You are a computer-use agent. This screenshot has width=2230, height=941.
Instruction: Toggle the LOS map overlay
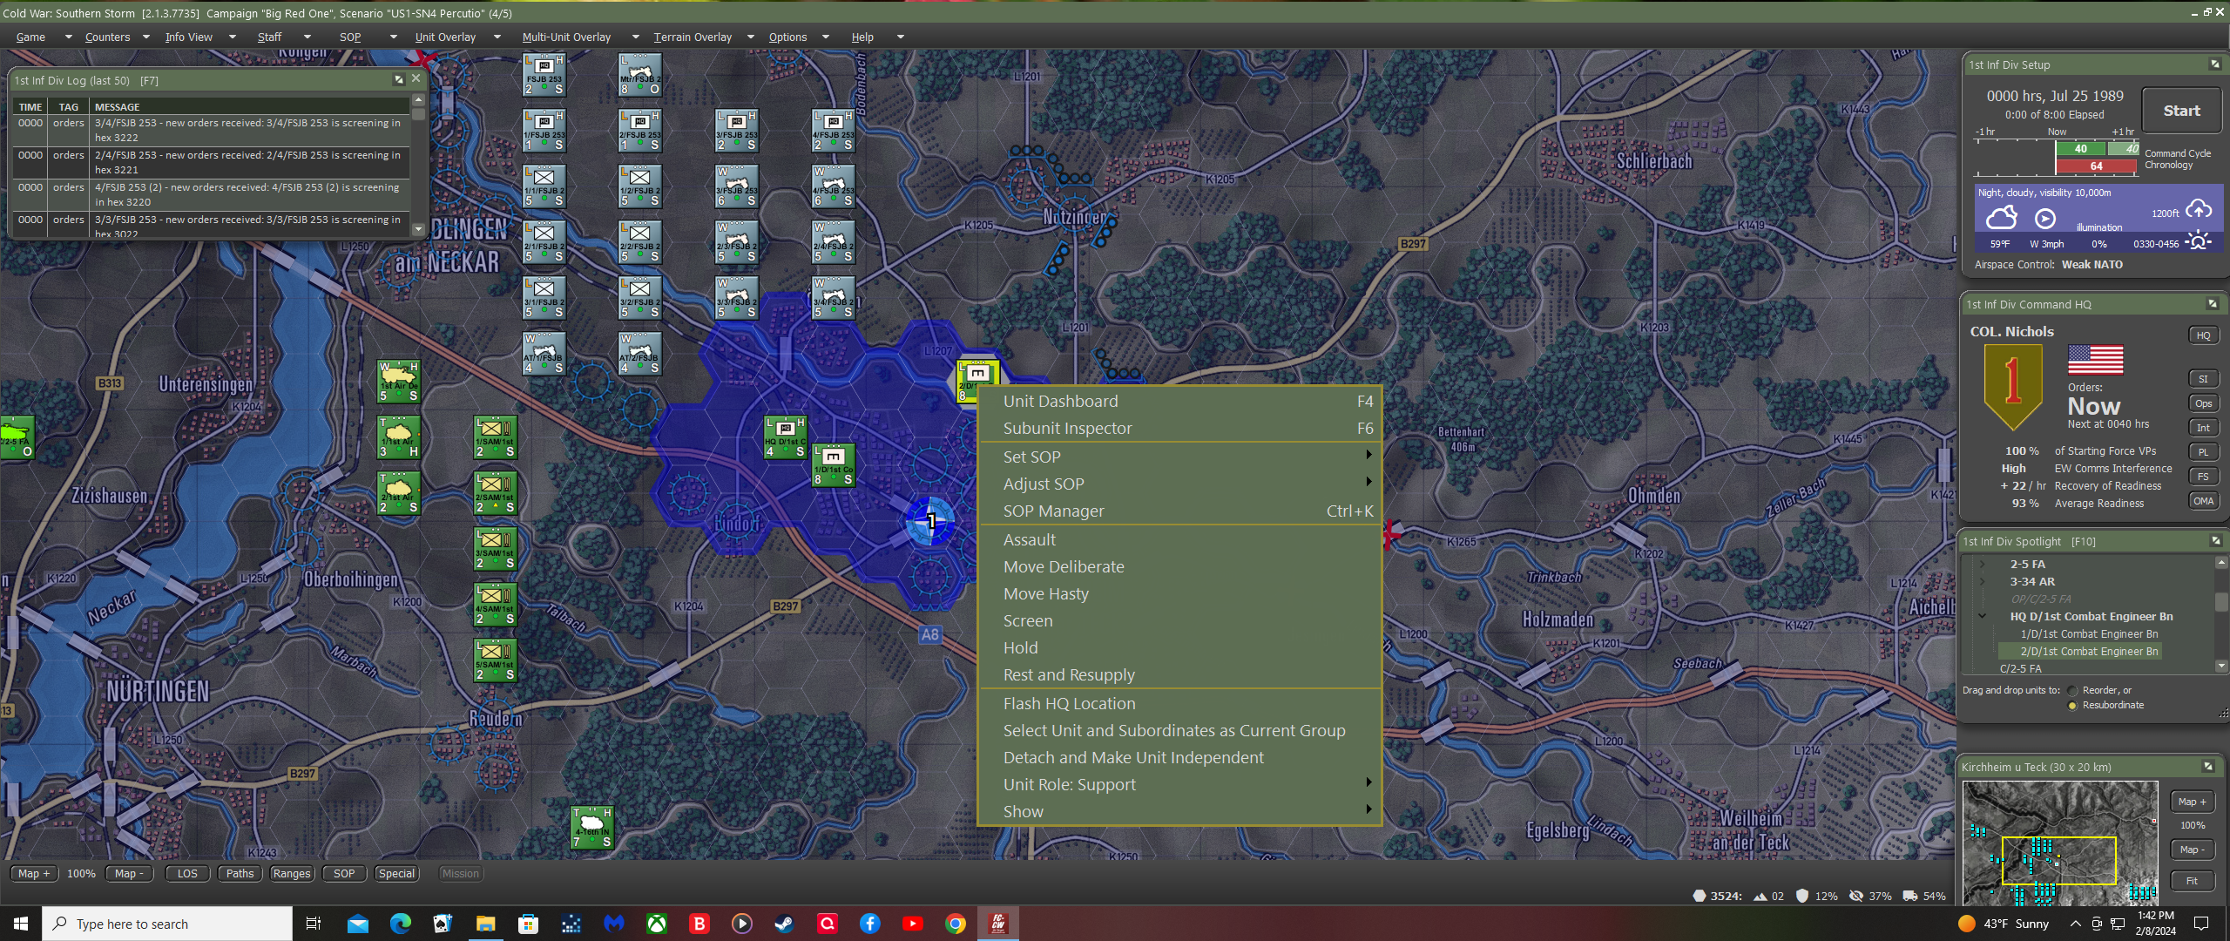click(x=187, y=873)
